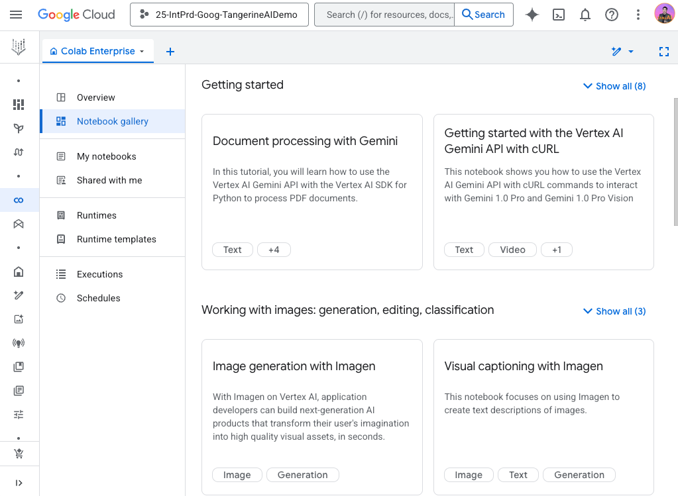678x496 pixels.
Task: Open the tuning sliders icon in left rail
Action: pos(19,415)
